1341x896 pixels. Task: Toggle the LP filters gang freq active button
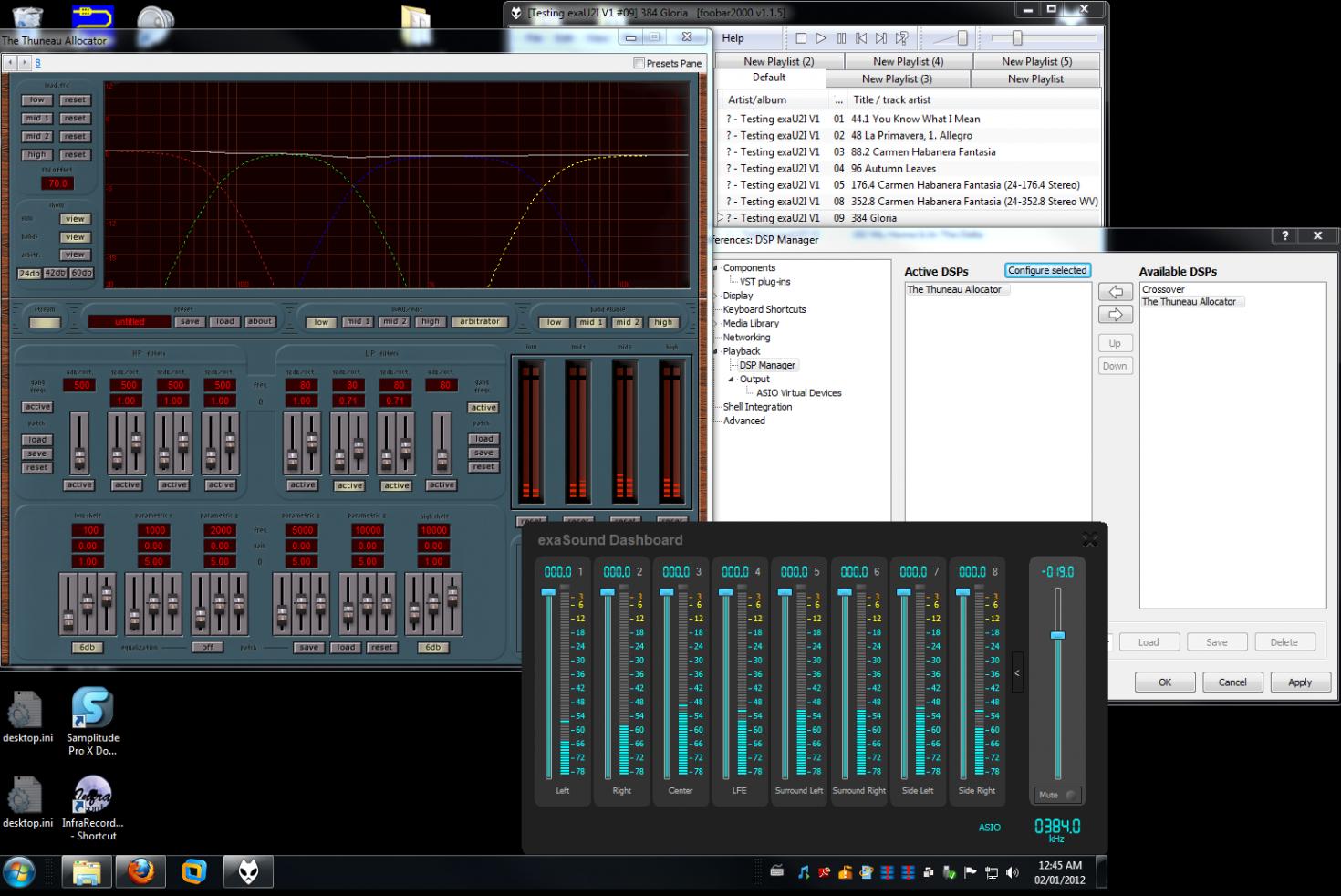pos(483,408)
